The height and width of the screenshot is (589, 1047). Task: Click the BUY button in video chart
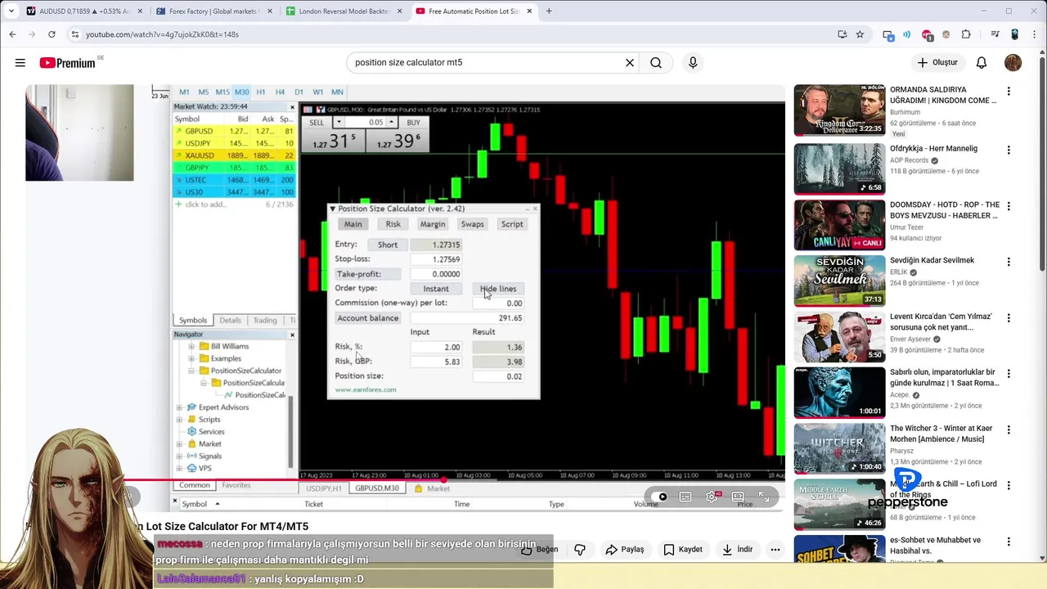click(413, 123)
